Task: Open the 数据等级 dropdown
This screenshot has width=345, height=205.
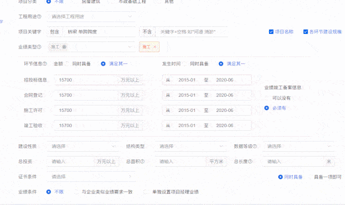Action: [298, 146]
